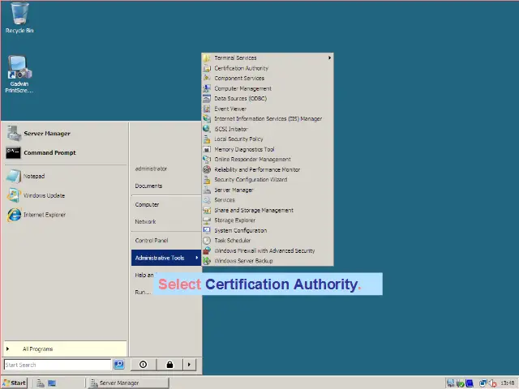Click the Reliability and Performance Monitor icon
Viewport: 519px width, 389px height.
207,169
